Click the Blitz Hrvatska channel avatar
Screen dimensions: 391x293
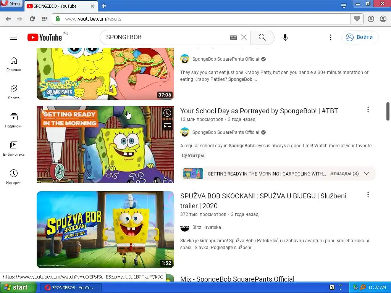pyautogui.click(x=185, y=227)
